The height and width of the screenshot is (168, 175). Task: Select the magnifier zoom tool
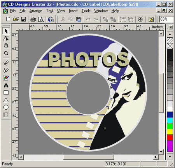click(x=6, y=53)
